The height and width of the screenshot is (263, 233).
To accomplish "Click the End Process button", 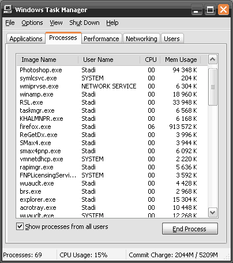I will click(190, 229).
